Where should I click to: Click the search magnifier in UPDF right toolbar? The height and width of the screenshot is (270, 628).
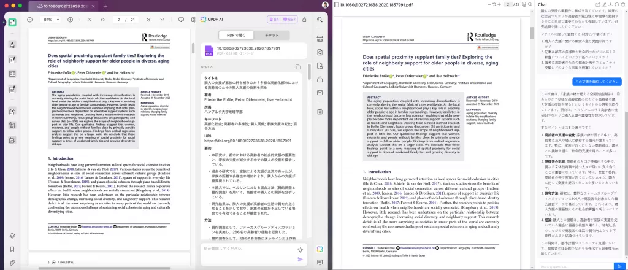point(320,20)
